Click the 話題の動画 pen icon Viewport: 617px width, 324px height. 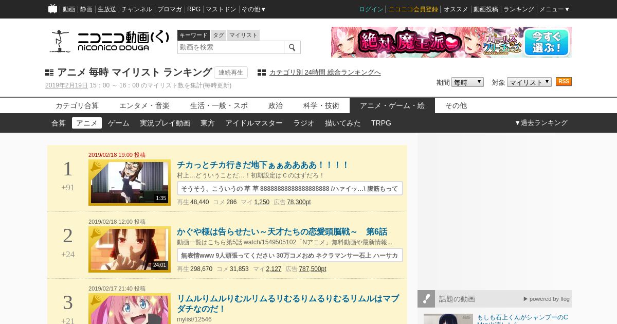tap(426, 299)
